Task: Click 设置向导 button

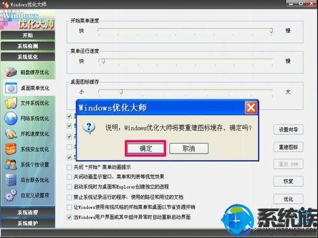Action: point(288,129)
